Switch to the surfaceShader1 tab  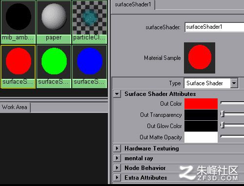pos(133,4)
